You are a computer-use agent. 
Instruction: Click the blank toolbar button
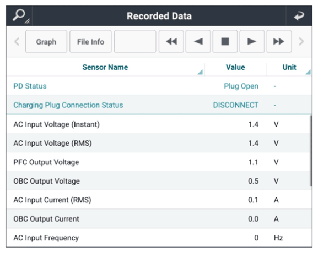[135, 41]
